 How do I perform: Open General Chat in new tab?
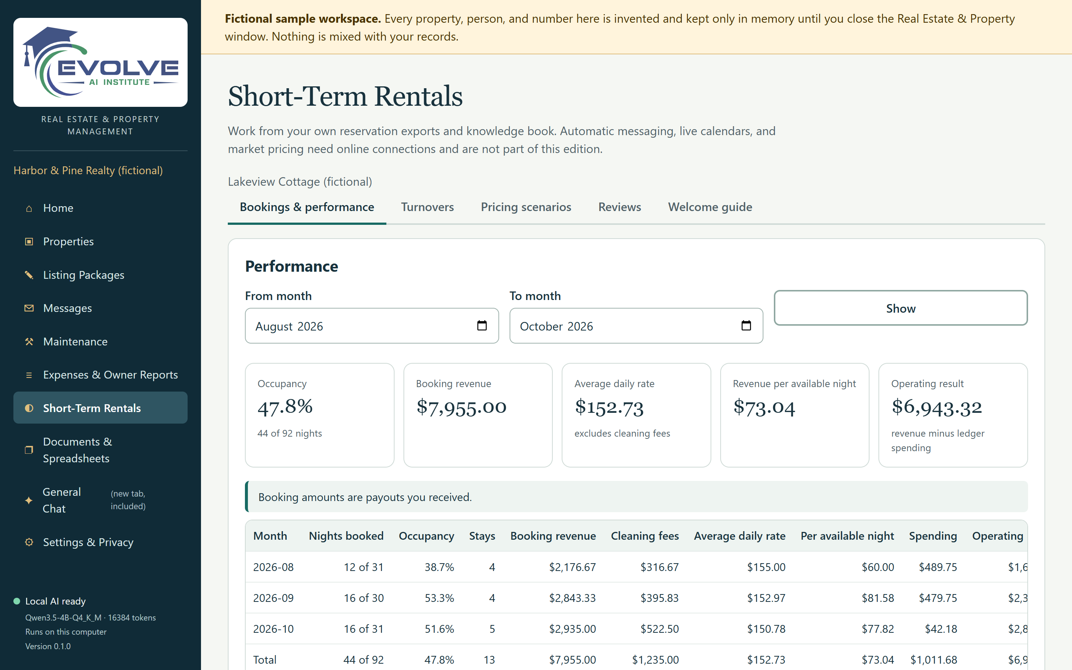point(100,500)
